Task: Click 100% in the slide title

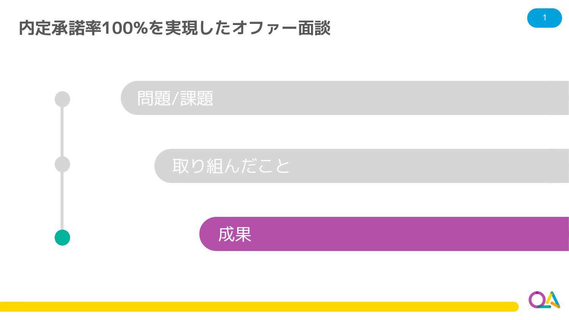Action: [125, 28]
